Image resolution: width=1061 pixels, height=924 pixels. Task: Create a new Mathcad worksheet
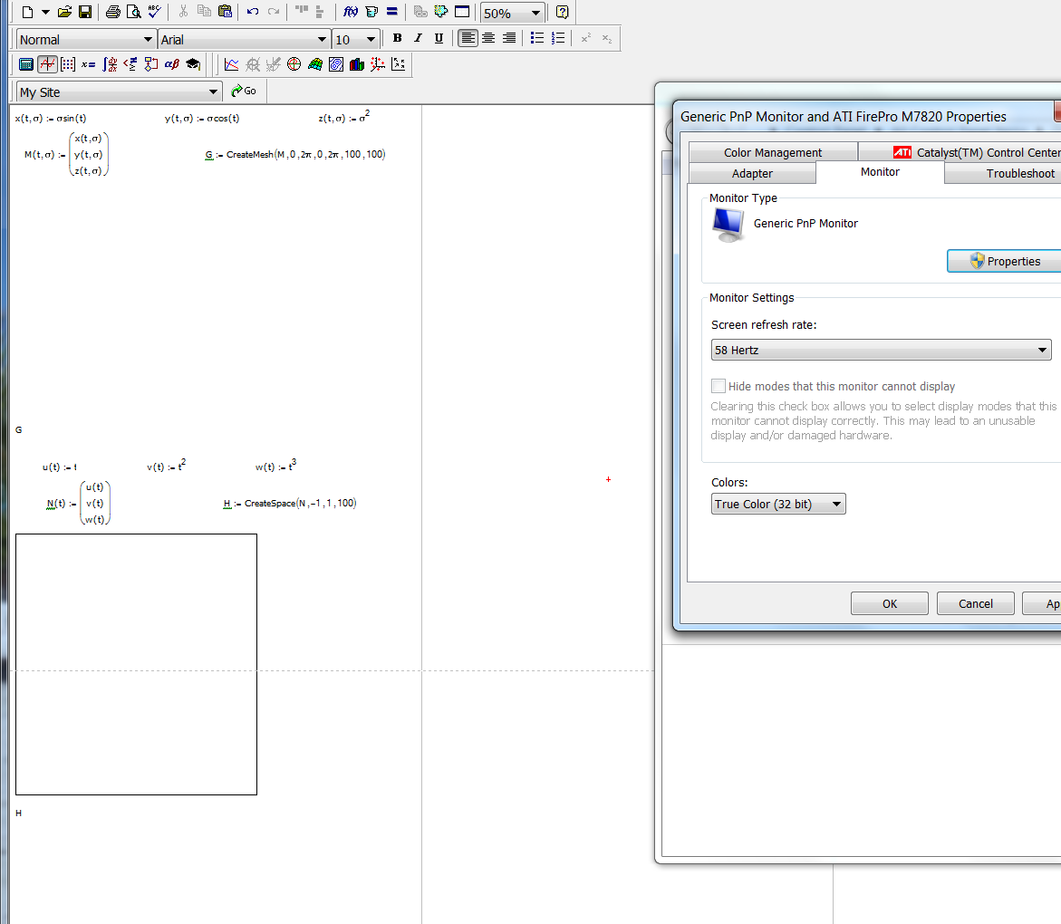[28, 12]
